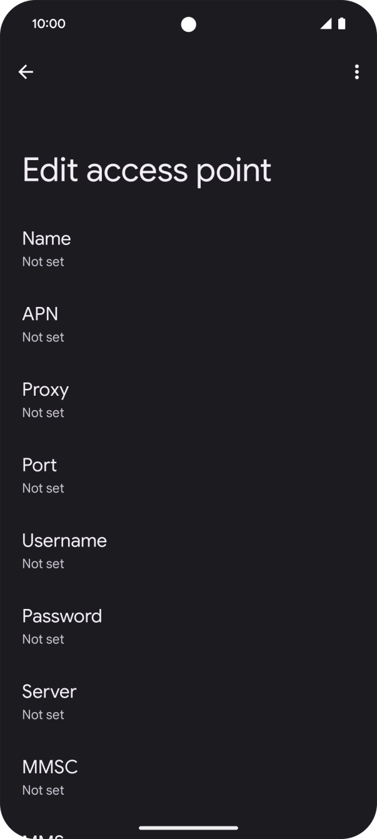Open the Username setting
This screenshot has height=839, width=377.
point(64,541)
